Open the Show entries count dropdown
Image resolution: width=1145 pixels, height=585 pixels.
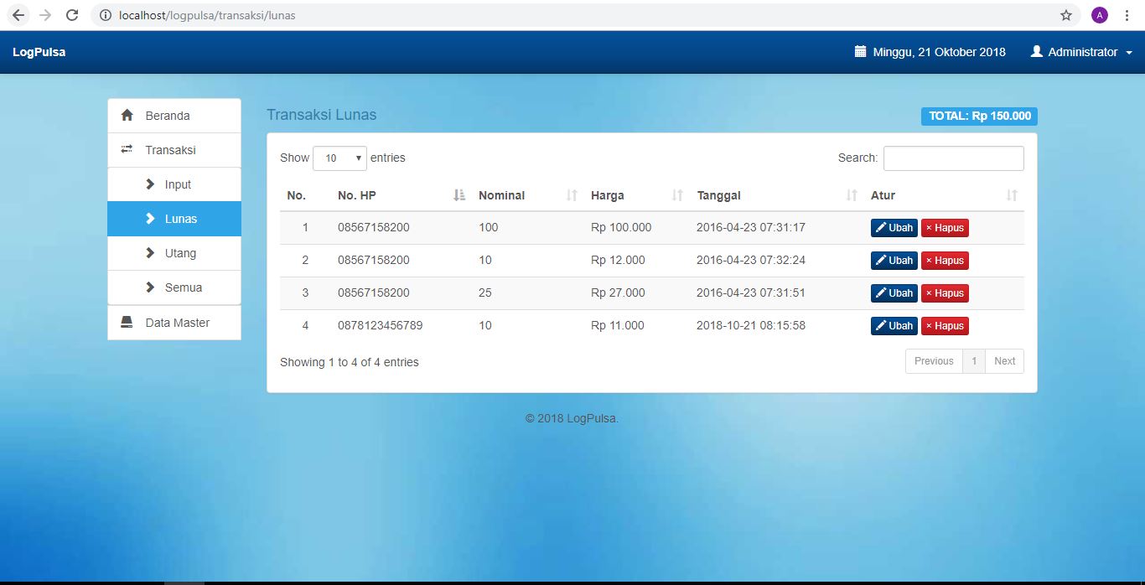(x=339, y=158)
